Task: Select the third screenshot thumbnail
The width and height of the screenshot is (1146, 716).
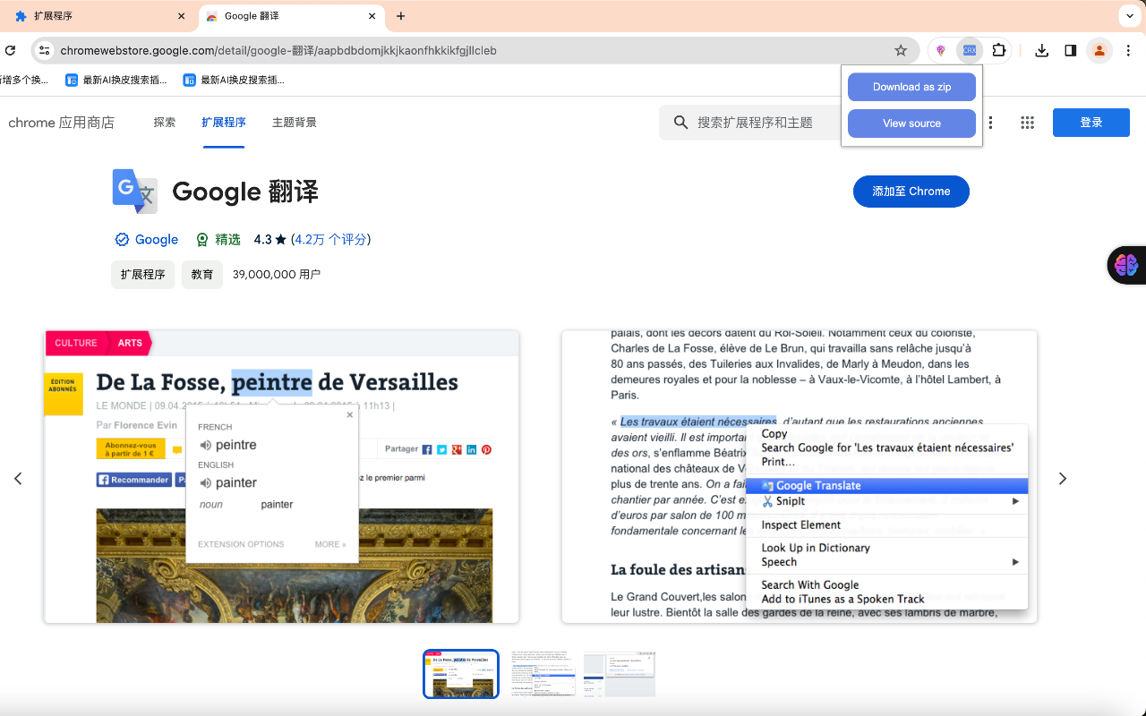Action: coord(620,674)
